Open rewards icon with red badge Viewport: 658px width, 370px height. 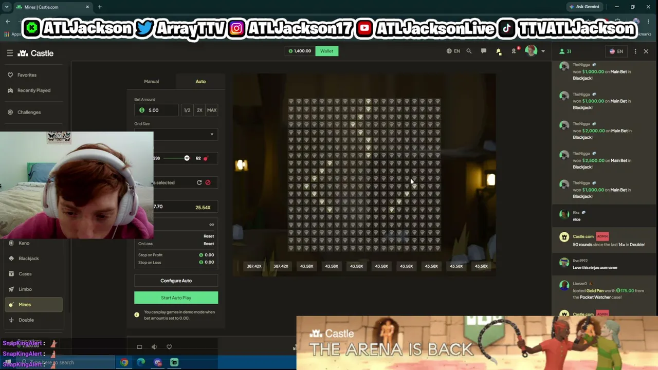(514, 51)
